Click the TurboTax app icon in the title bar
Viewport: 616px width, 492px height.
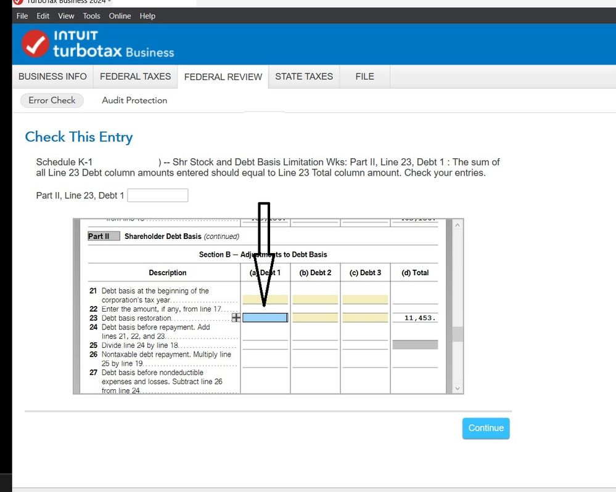(18, 2)
